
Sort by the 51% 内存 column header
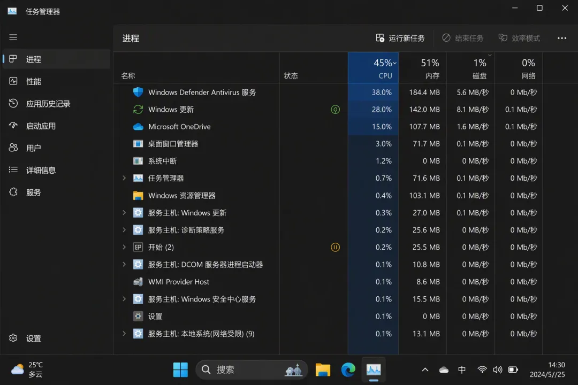423,68
